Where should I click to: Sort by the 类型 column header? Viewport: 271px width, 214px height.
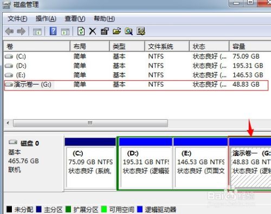click(x=127, y=47)
